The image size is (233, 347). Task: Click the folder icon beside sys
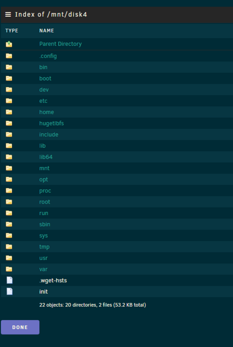click(9, 235)
